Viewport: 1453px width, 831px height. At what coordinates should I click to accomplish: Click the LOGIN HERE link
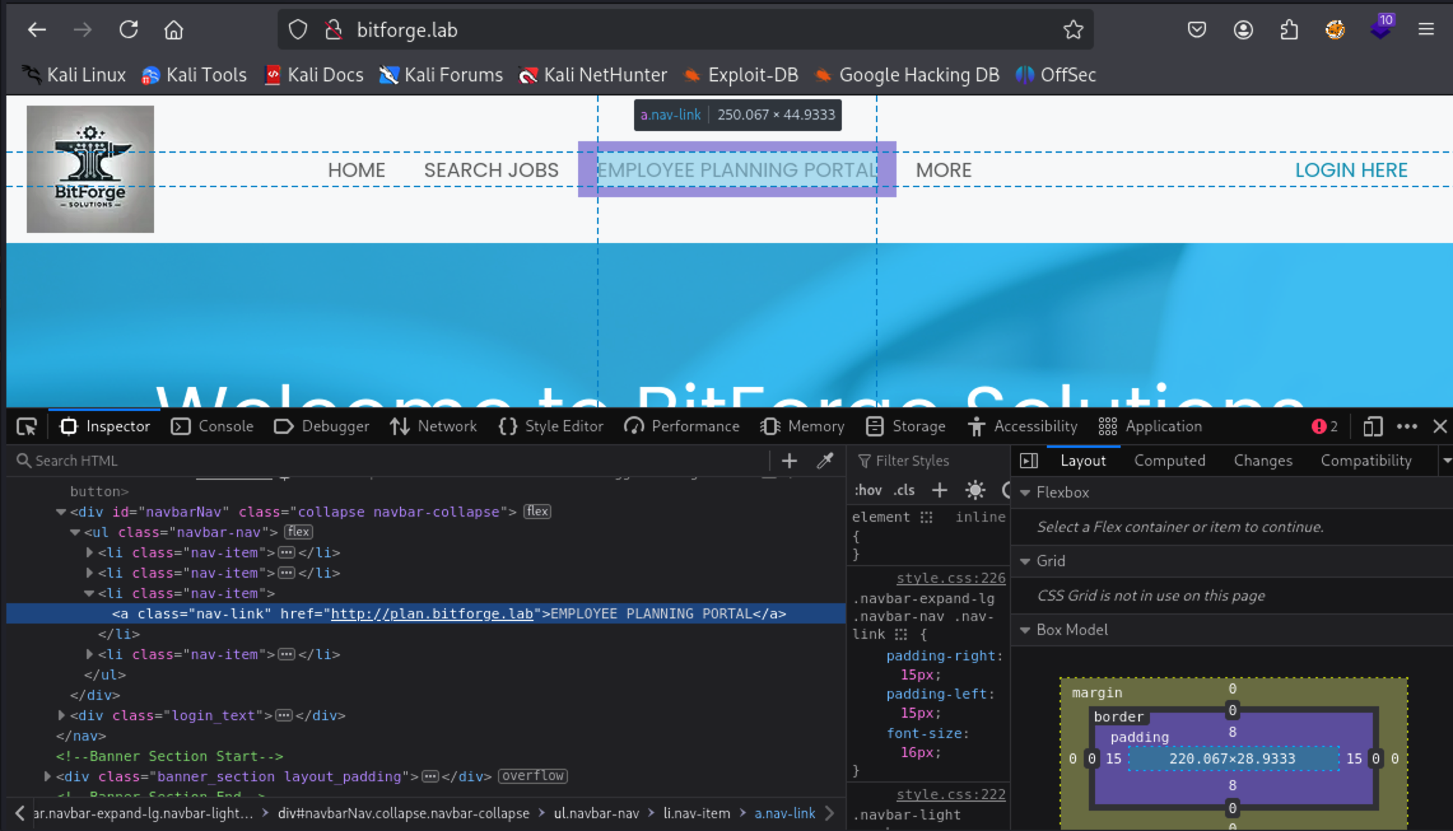[1350, 170]
